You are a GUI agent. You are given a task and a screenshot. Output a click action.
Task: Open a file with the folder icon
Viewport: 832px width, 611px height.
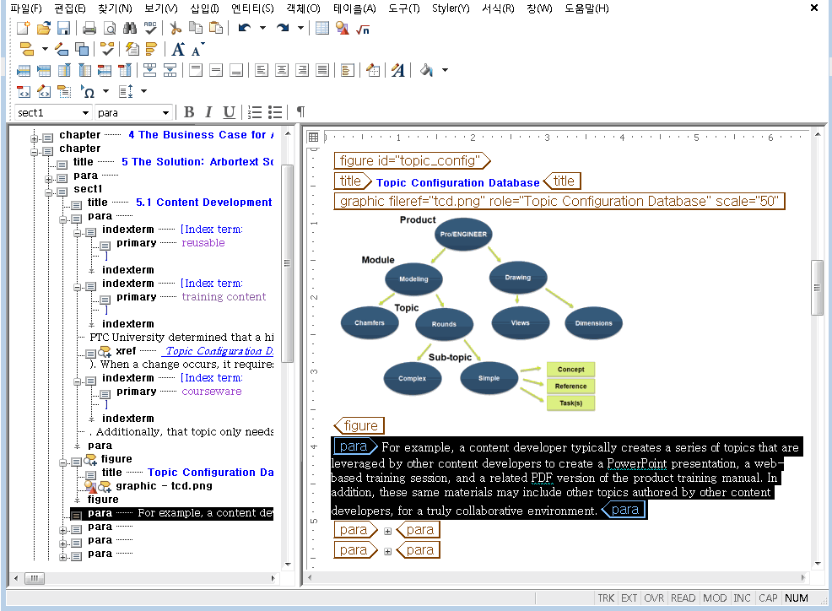click(x=44, y=28)
